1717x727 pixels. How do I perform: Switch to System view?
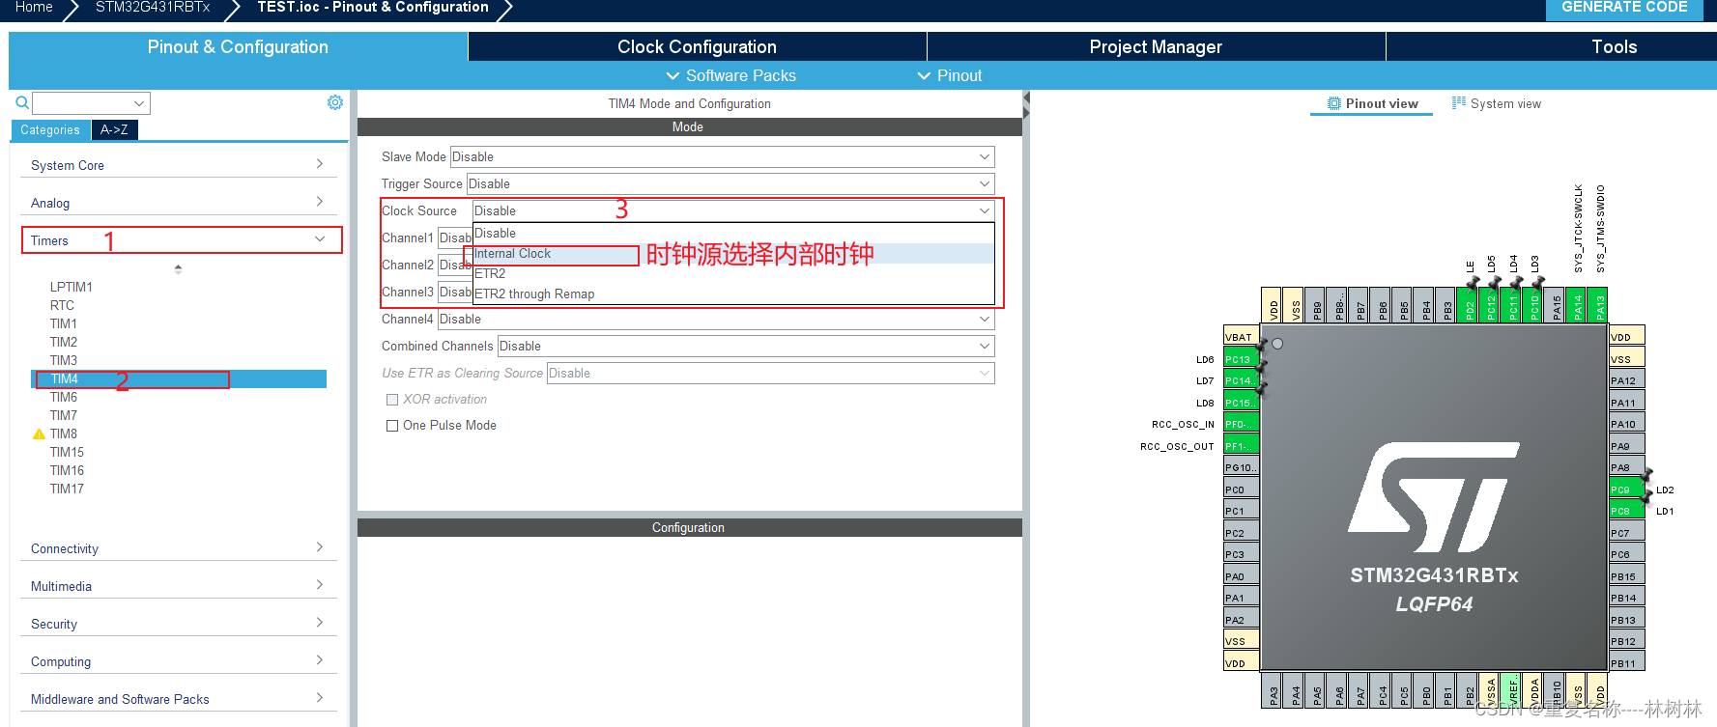point(1497,103)
